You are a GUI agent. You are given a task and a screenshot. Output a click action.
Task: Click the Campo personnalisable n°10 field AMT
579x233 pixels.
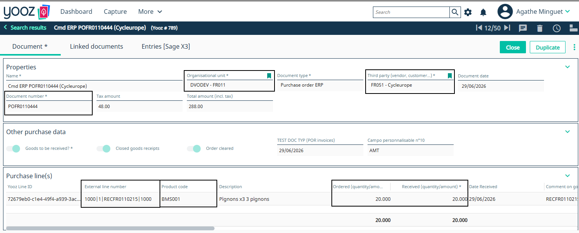point(410,151)
